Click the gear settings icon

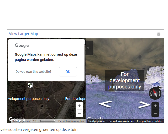tap(158, 34)
